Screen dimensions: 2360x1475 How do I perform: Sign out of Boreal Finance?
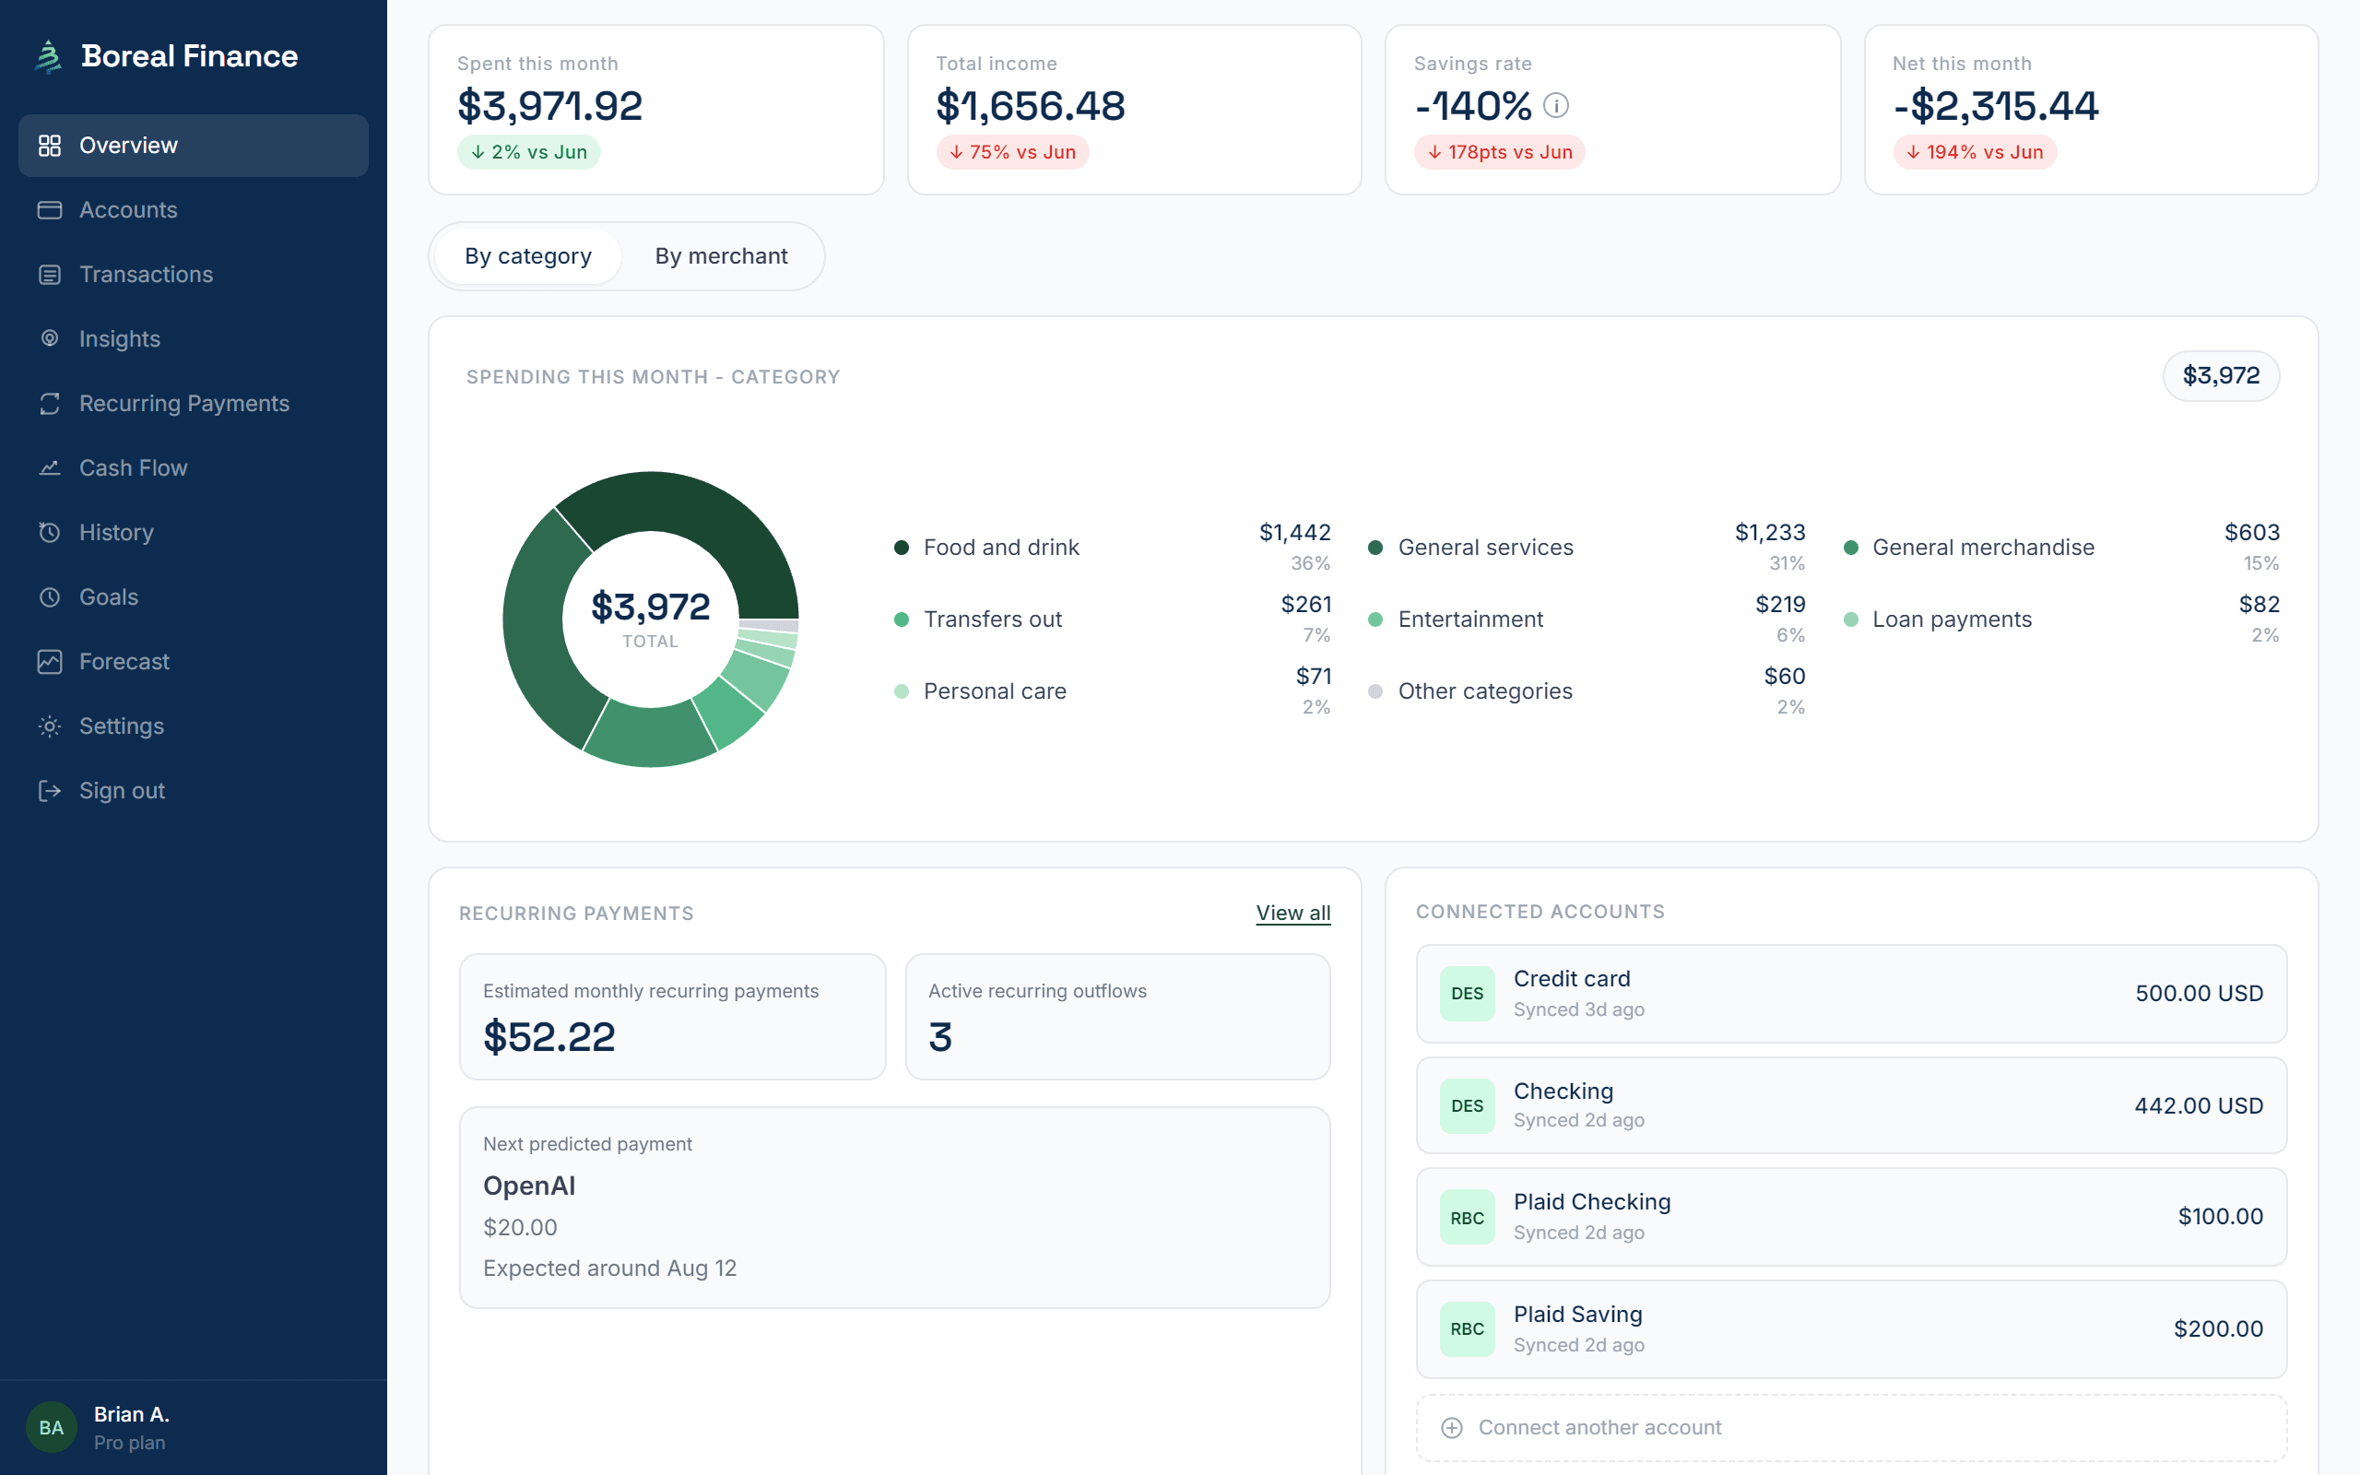193,790
